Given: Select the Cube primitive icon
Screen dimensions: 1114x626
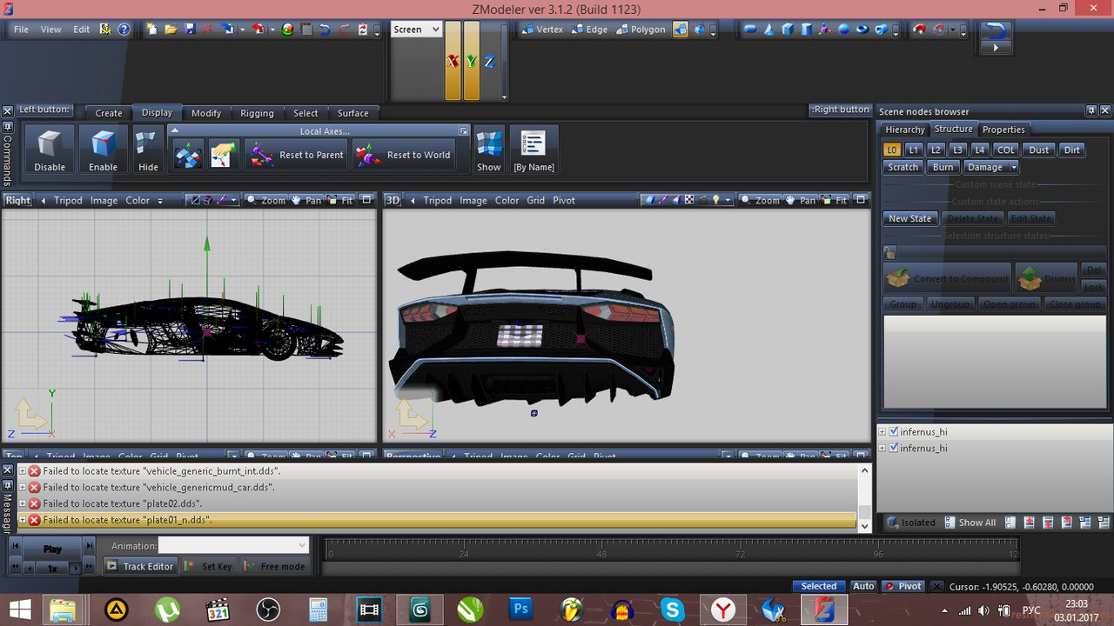Looking at the screenshot, I should click(x=788, y=29).
